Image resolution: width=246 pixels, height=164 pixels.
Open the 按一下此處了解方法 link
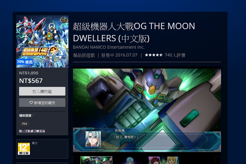[32, 131]
